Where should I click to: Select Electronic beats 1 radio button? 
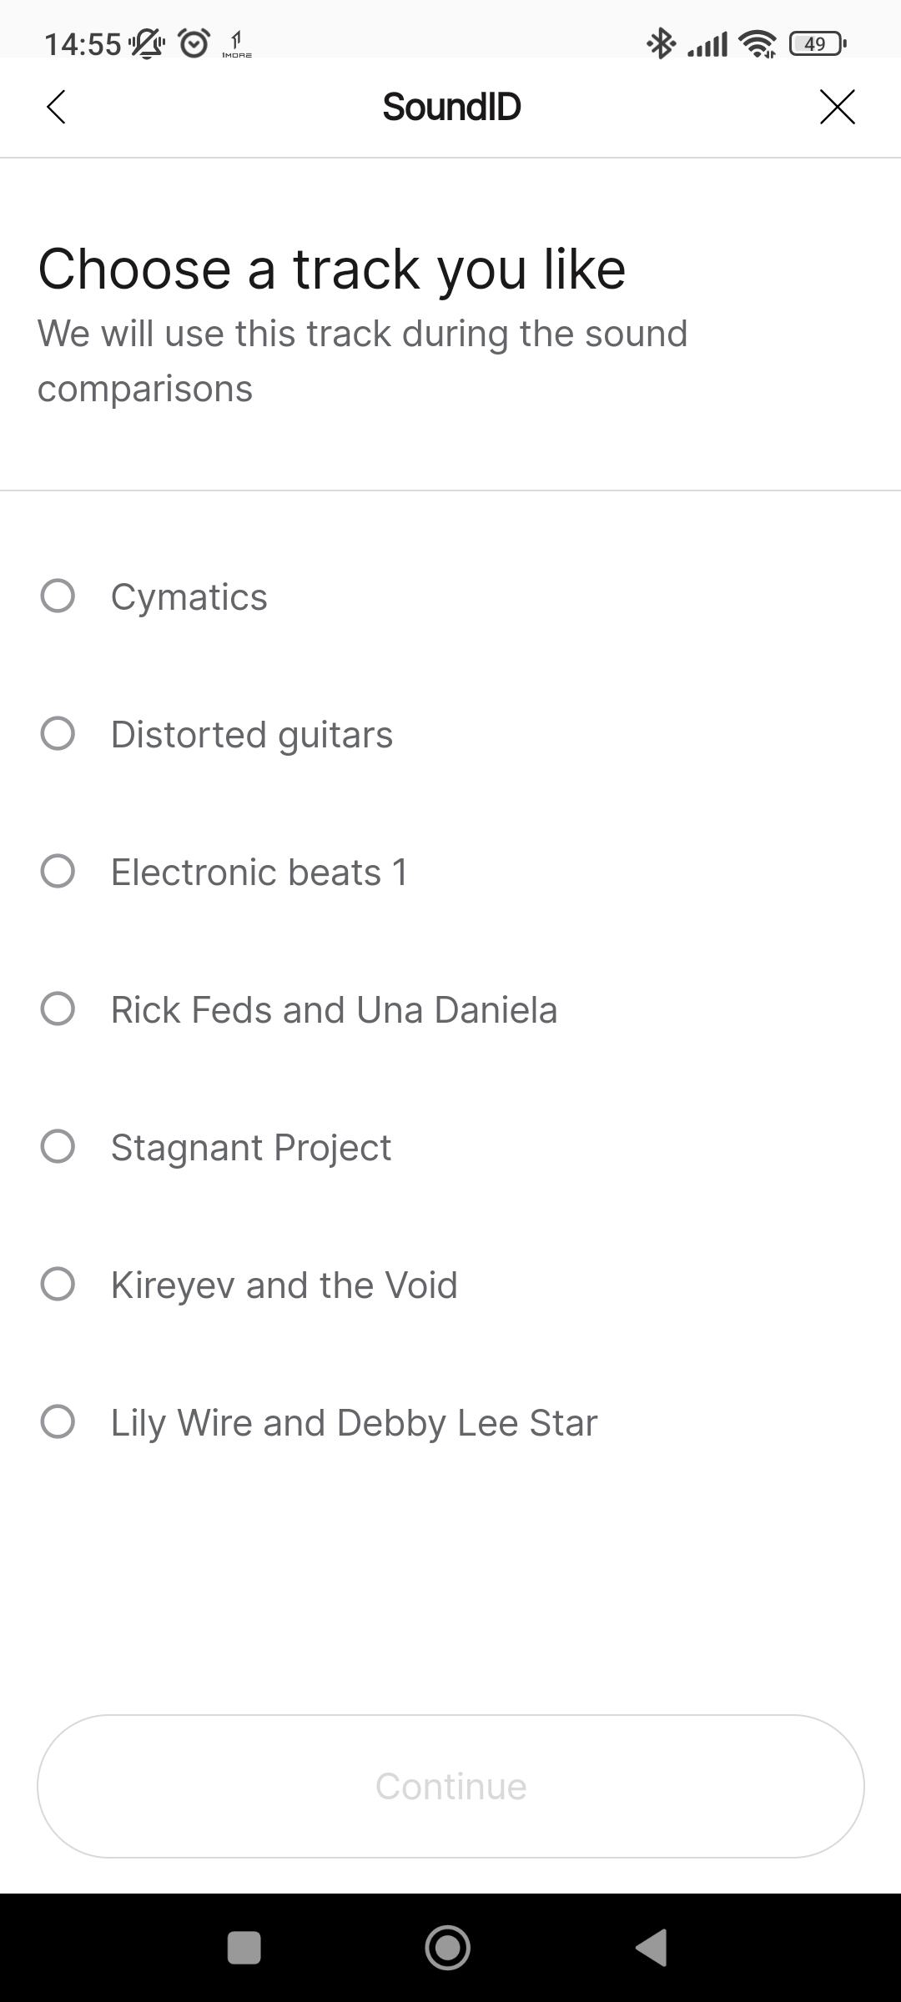tap(58, 871)
